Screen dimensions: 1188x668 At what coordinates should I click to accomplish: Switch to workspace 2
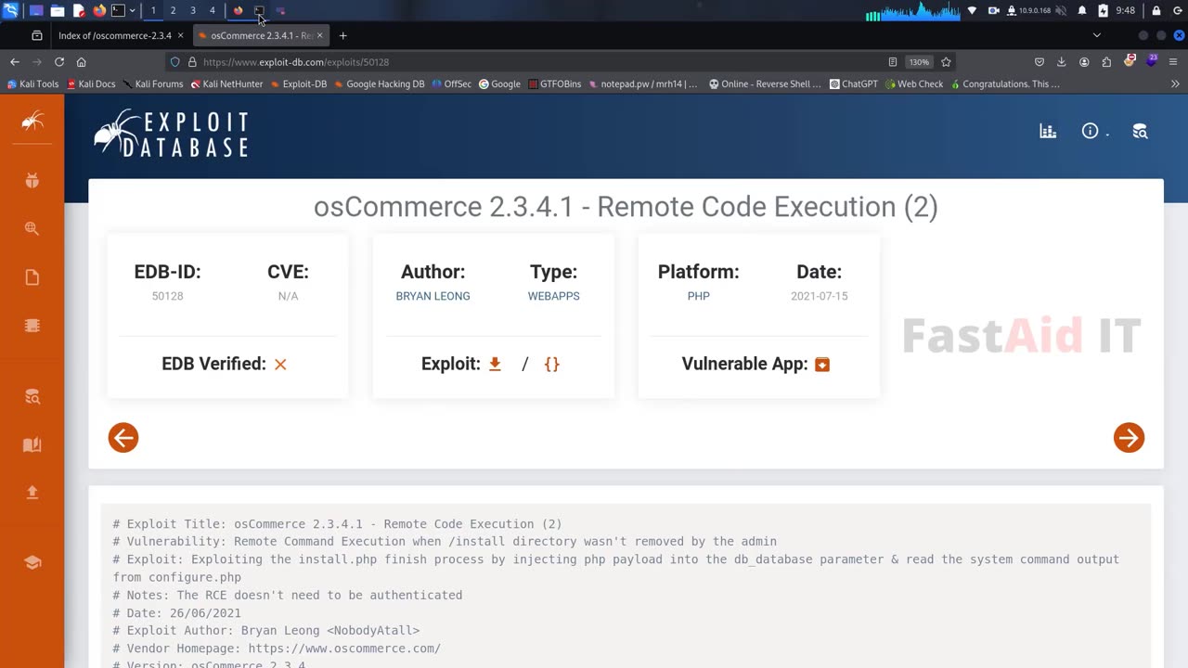coord(173,11)
